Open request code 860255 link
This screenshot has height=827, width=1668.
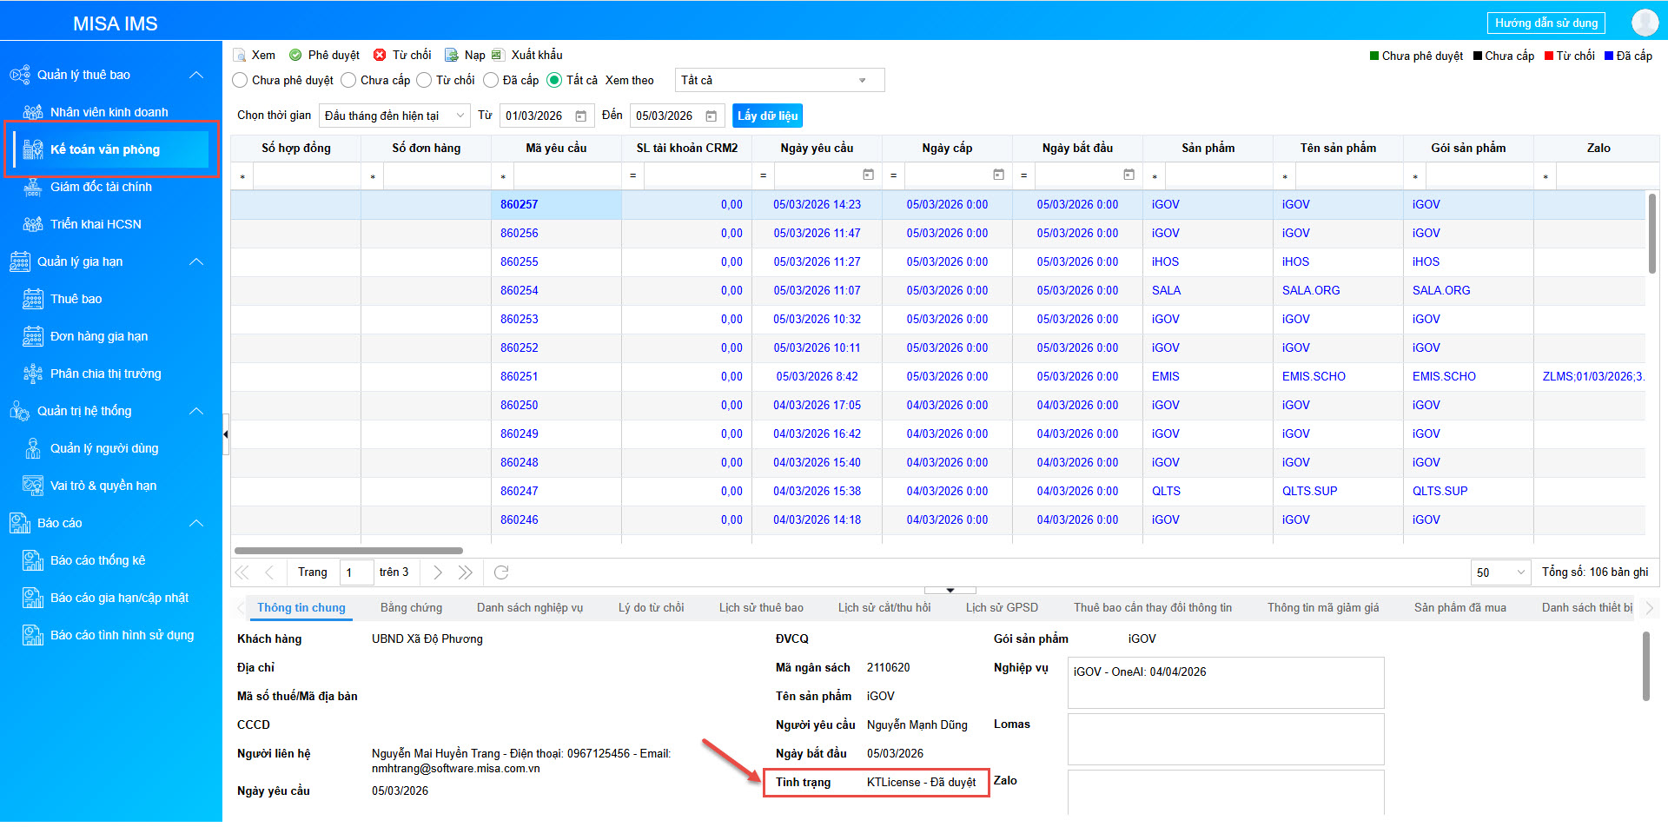[x=519, y=261]
